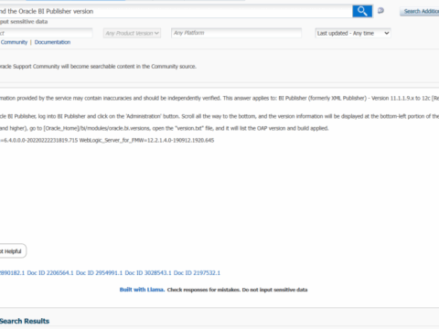Open the Last updated - Any time dropdown
439x329 pixels.
pos(353,33)
